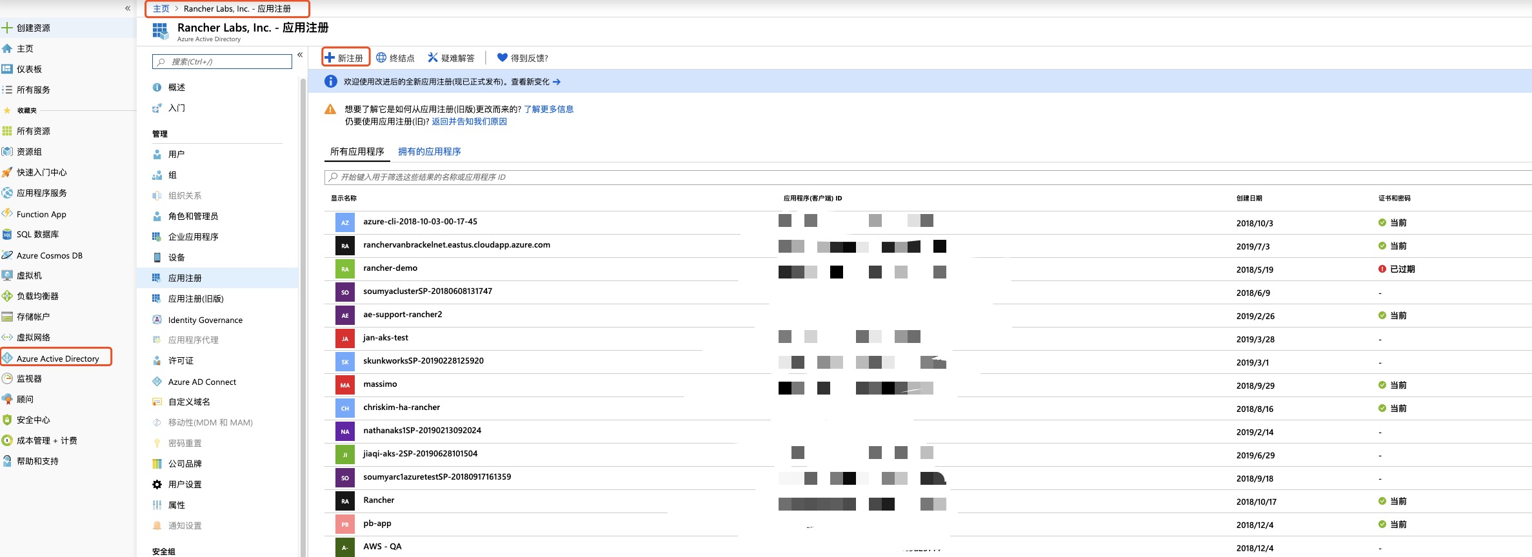The image size is (1532, 557).
Task: Open 所有服务 list icon
Action: coord(7,90)
